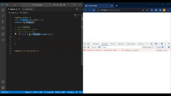Click Live Server Port: 5500 status item
The image size is (171, 96).
pos(60,92)
